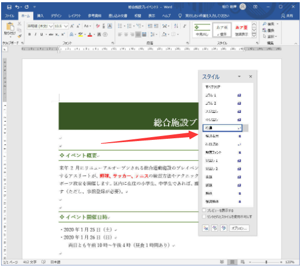The height and width of the screenshot is (266, 302).
Task: Click the Undo arrow icon
Action: coord(17,7)
